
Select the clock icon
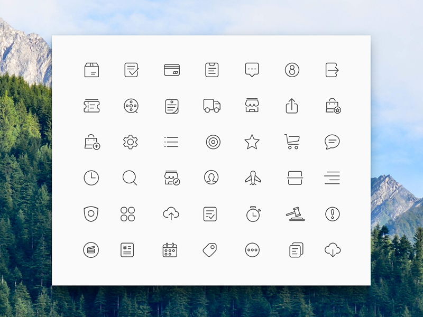click(x=91, y=178)
